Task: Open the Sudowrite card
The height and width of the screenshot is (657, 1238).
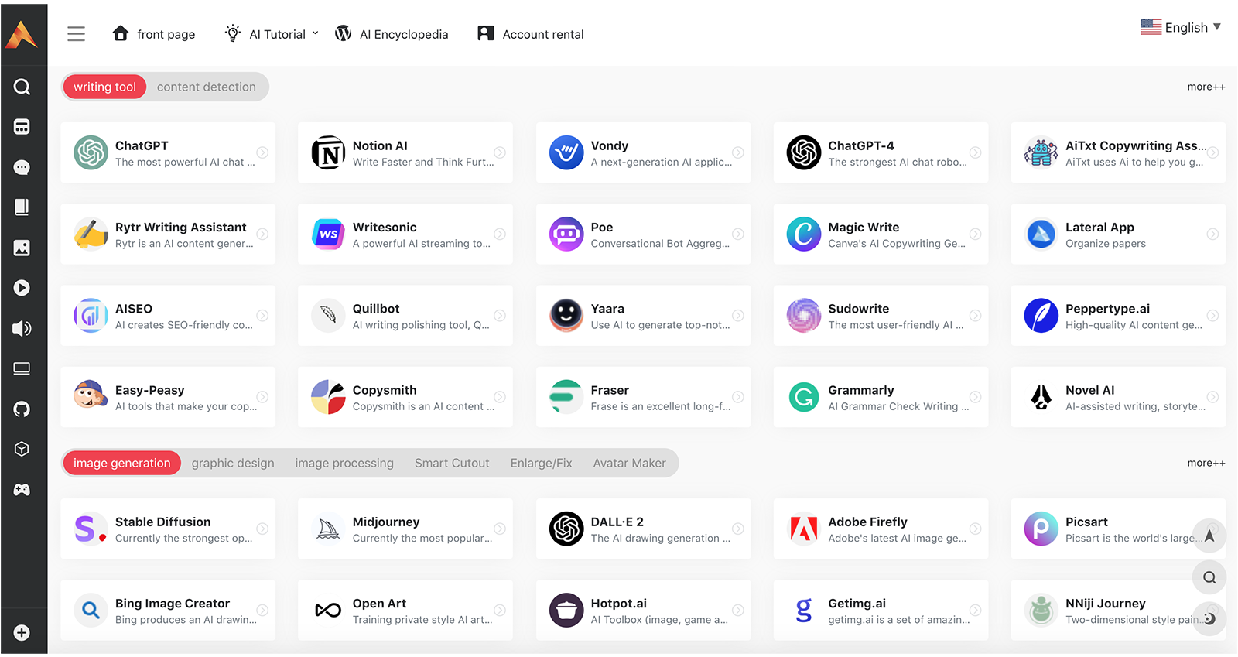Action: tap(881, 316)
